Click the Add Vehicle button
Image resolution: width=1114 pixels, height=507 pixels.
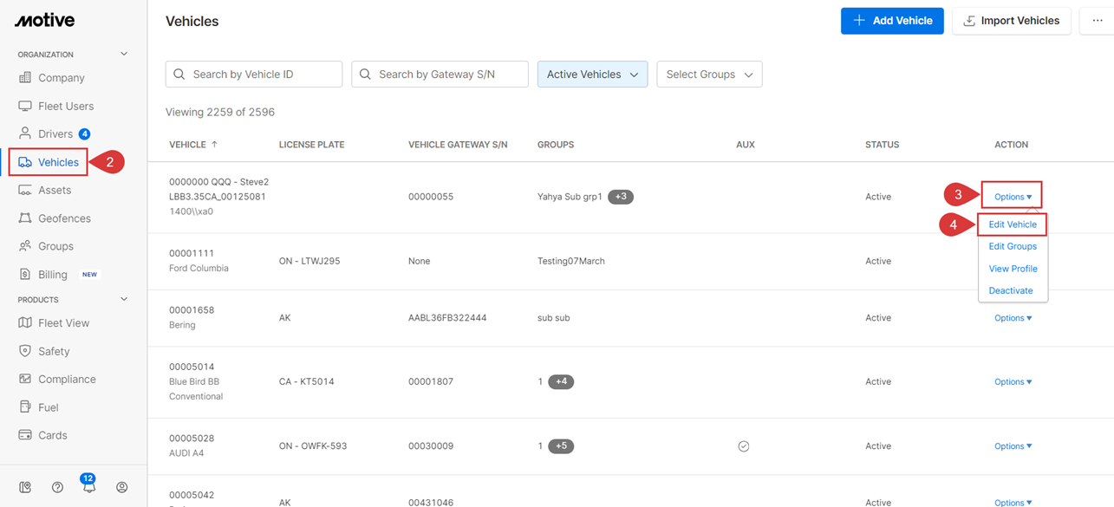coord(892,20)
